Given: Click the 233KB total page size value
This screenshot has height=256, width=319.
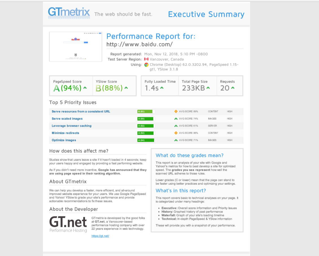Looking at the screenshot, I should click(193, 88).
